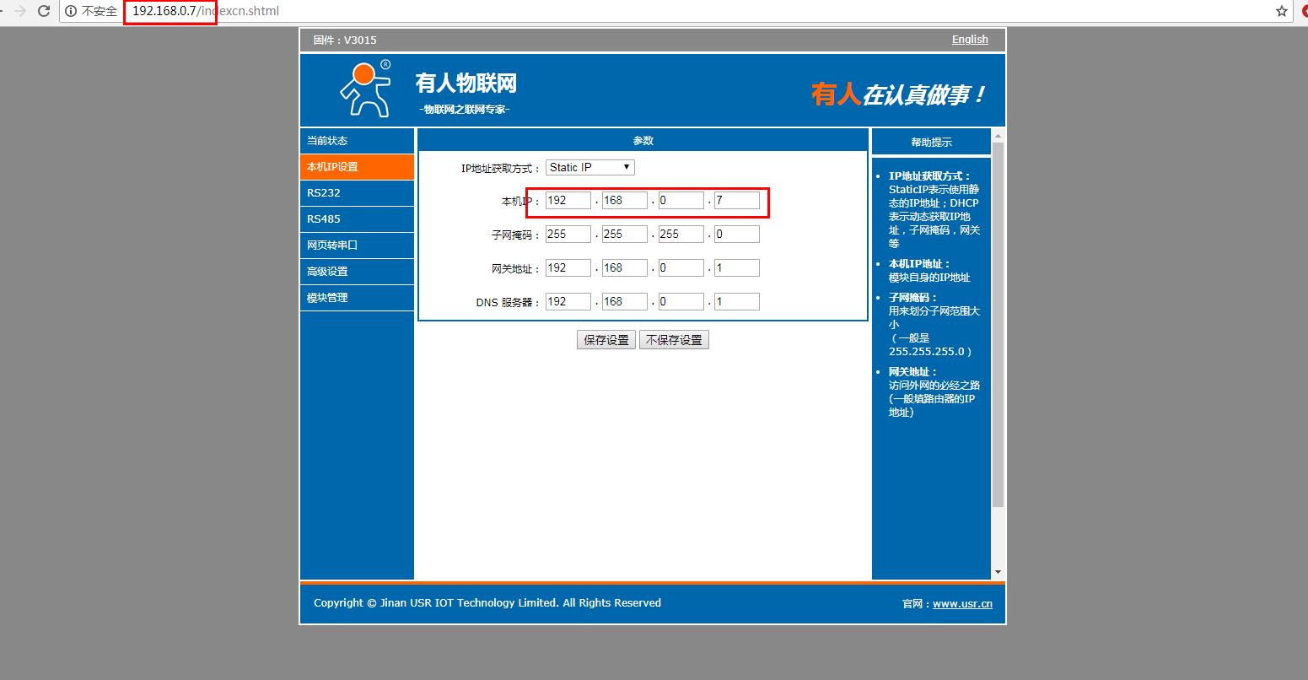The width and height of the screenshot is (1308, 680).
Task: Go to the RS232 settings page
Action: point(357,193)
